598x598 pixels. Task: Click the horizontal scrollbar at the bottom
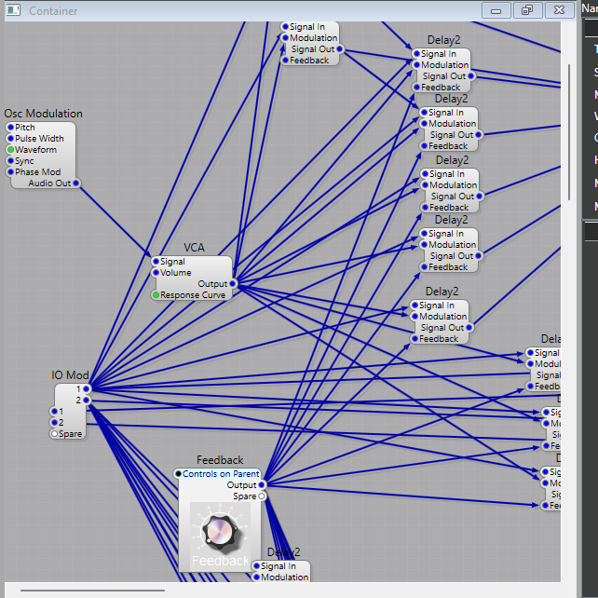tap(92, 591)
